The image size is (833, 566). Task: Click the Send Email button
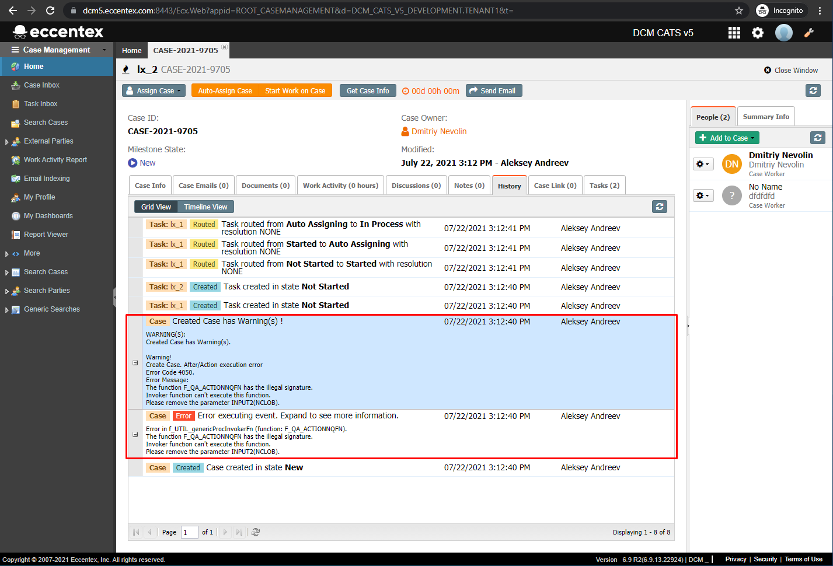[x=494, y=90]
